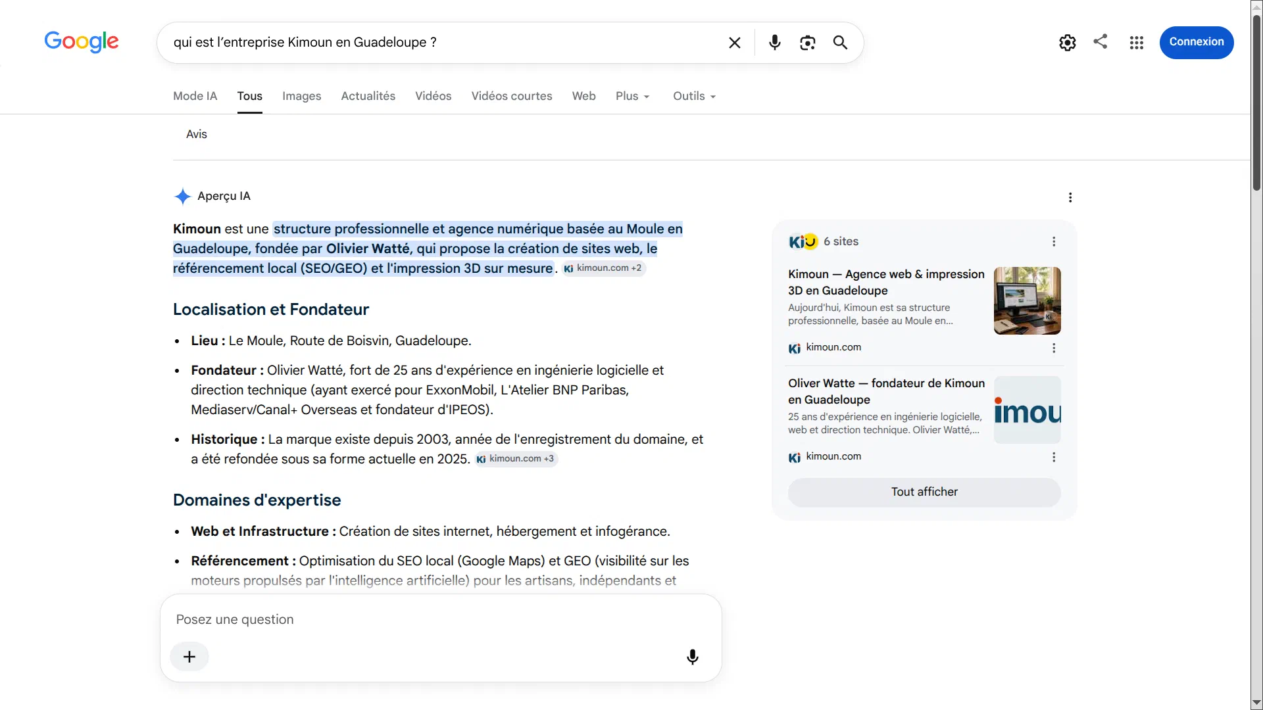Open AI overview three-dot options menu
The height and width of the screenshot is (710, 1263).
tap(1070, 197)
